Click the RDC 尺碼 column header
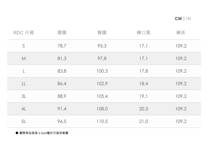The width and height of the screenshot is (208, 151). [x=23, y=33]
